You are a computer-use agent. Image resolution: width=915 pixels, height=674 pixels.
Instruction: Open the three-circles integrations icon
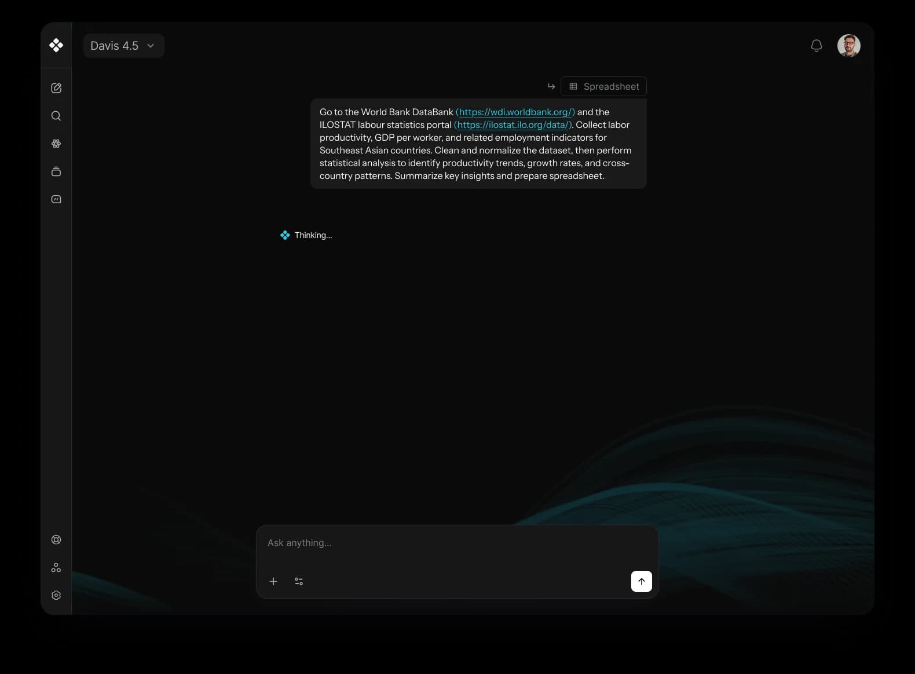[56, 567]
